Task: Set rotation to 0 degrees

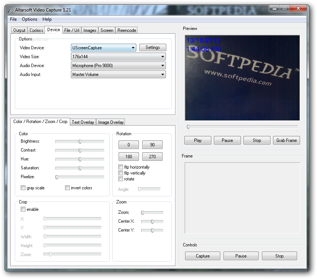Action: pyautogui.click(x=129, y=145)
